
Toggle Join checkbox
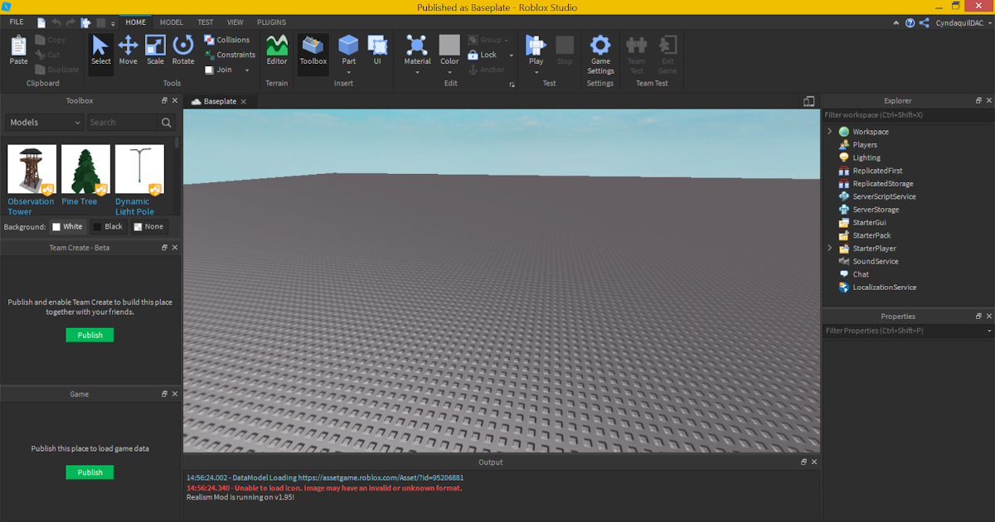click(x=210, y=70)
